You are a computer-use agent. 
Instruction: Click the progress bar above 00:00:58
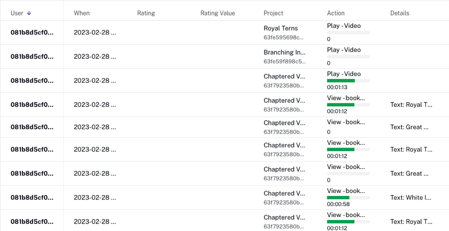[x=348, y=198]
